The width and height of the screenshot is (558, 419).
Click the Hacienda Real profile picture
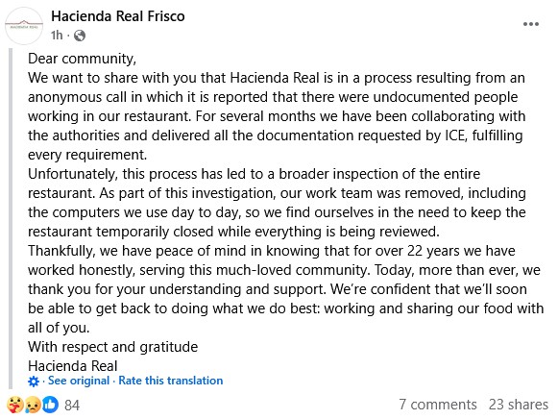click(x=24, y=26)
